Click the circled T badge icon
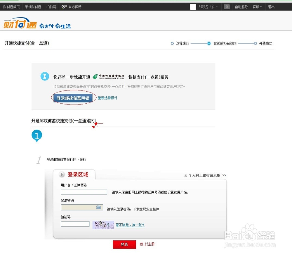This screenshot has width=292, height=255. pos(212,7)
